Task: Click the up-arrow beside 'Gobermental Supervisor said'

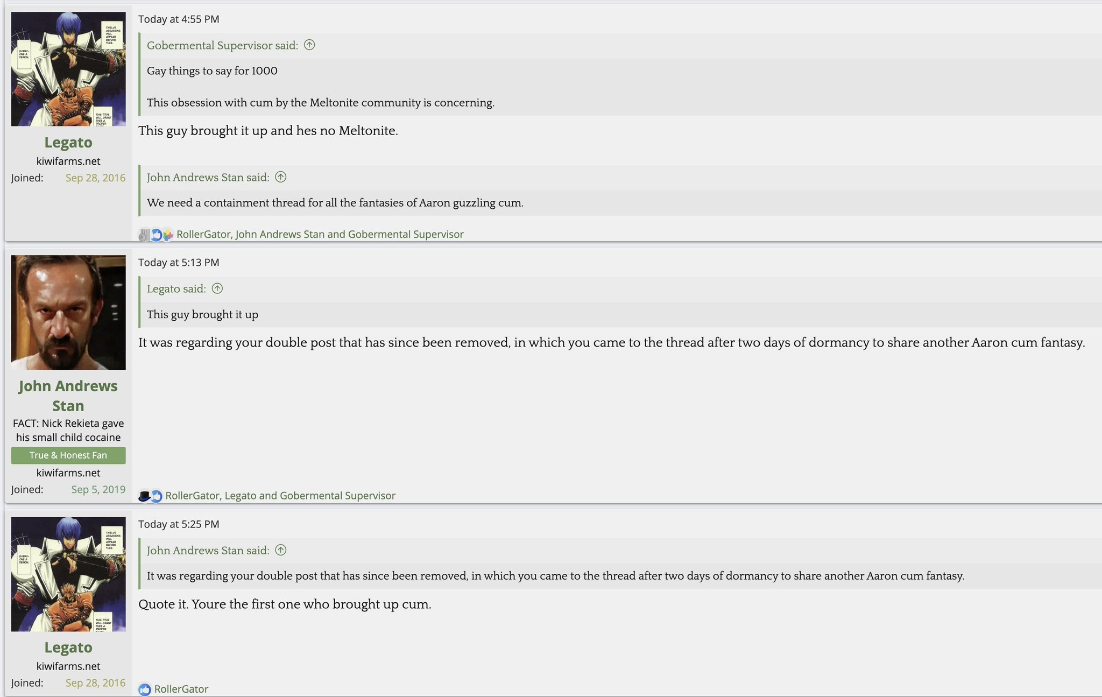Action: point(309,45)
